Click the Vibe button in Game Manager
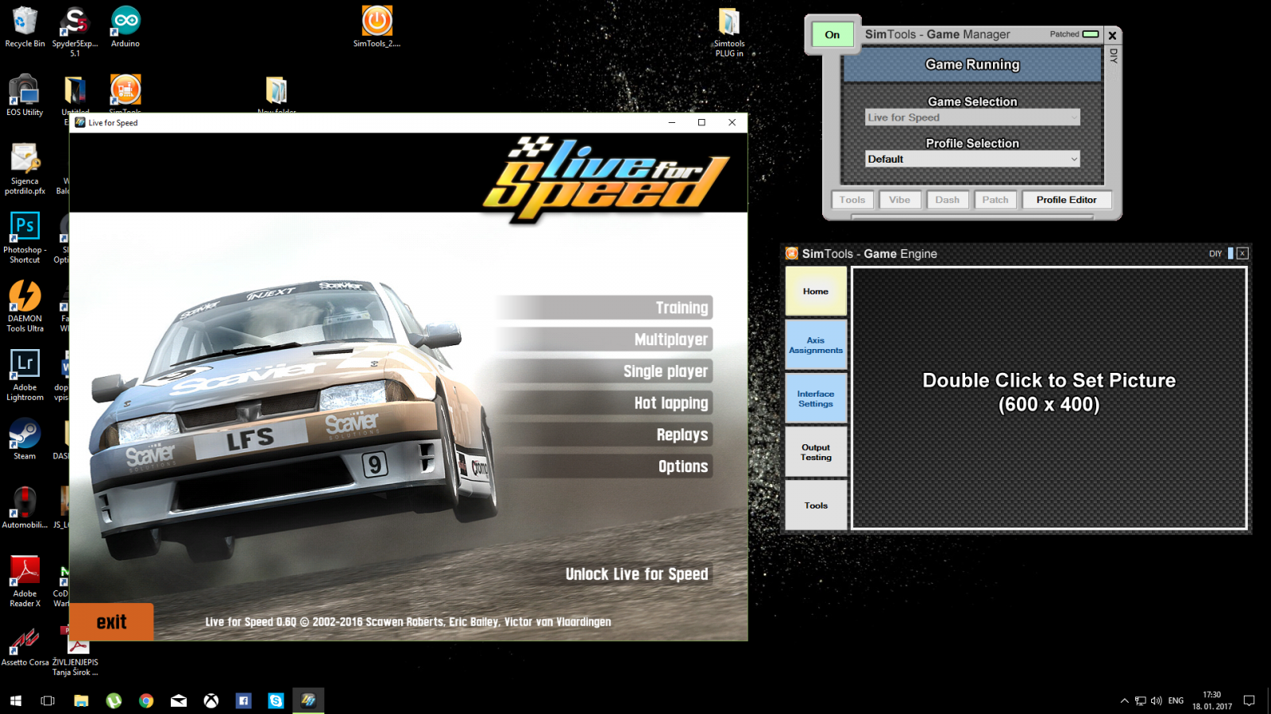Viewport: 1271px width, 714px height. coord(900,200)
